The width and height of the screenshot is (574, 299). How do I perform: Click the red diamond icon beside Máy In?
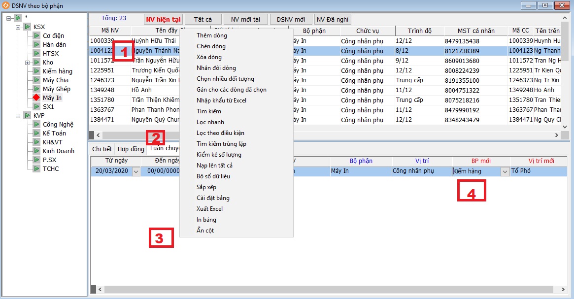point(36,98)
